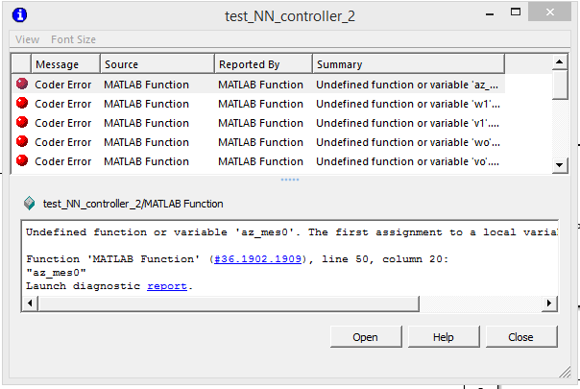This screenshot has width=580, height=389.
Task: Sort by the Source column header
Action: point(157,64)
